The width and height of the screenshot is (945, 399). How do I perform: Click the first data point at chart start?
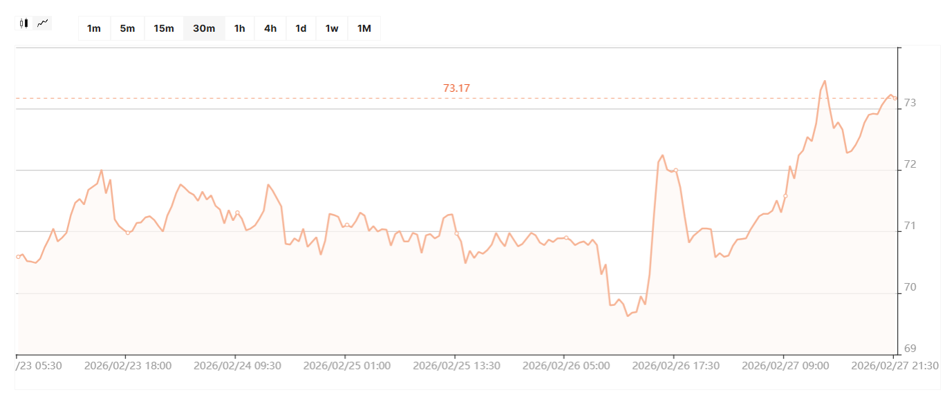pyautogui.click(x=18, y=257)
